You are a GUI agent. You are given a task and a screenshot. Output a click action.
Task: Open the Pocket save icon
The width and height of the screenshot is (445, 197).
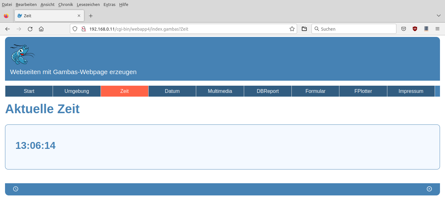pos(404,29)
